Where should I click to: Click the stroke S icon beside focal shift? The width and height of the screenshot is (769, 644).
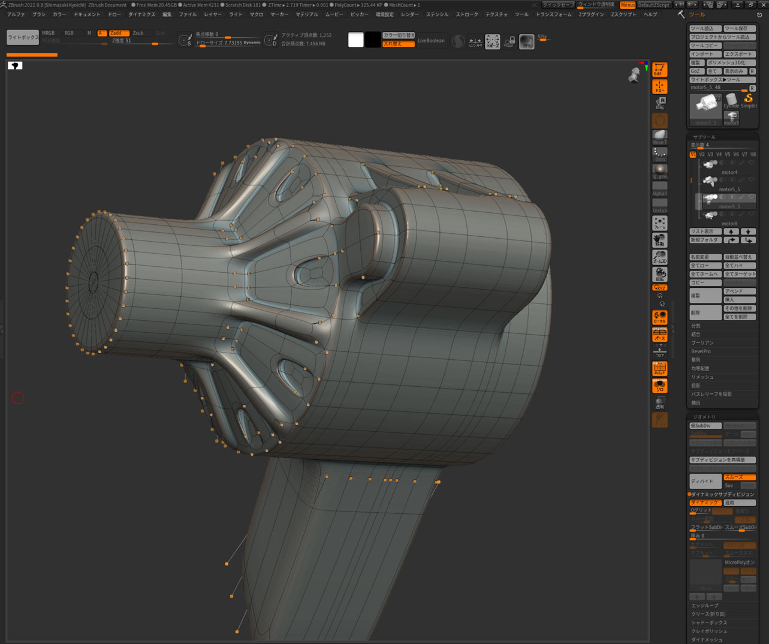point(185,41)
